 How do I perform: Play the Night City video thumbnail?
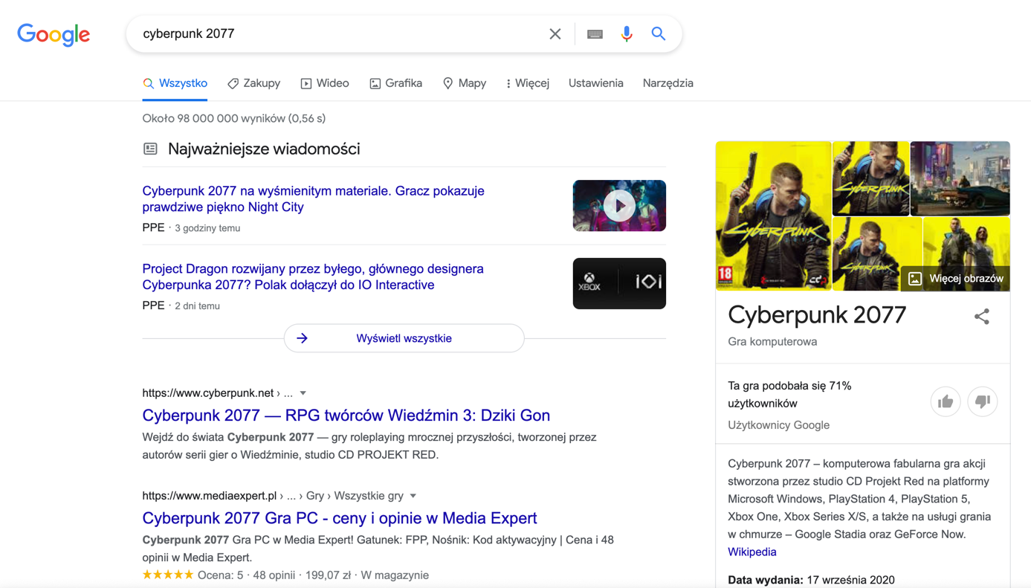(619, 206)
